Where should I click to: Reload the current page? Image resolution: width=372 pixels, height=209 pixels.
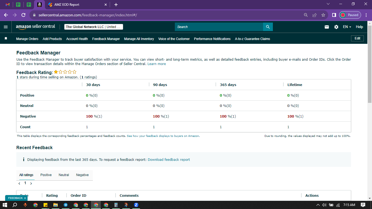[23, 15]
